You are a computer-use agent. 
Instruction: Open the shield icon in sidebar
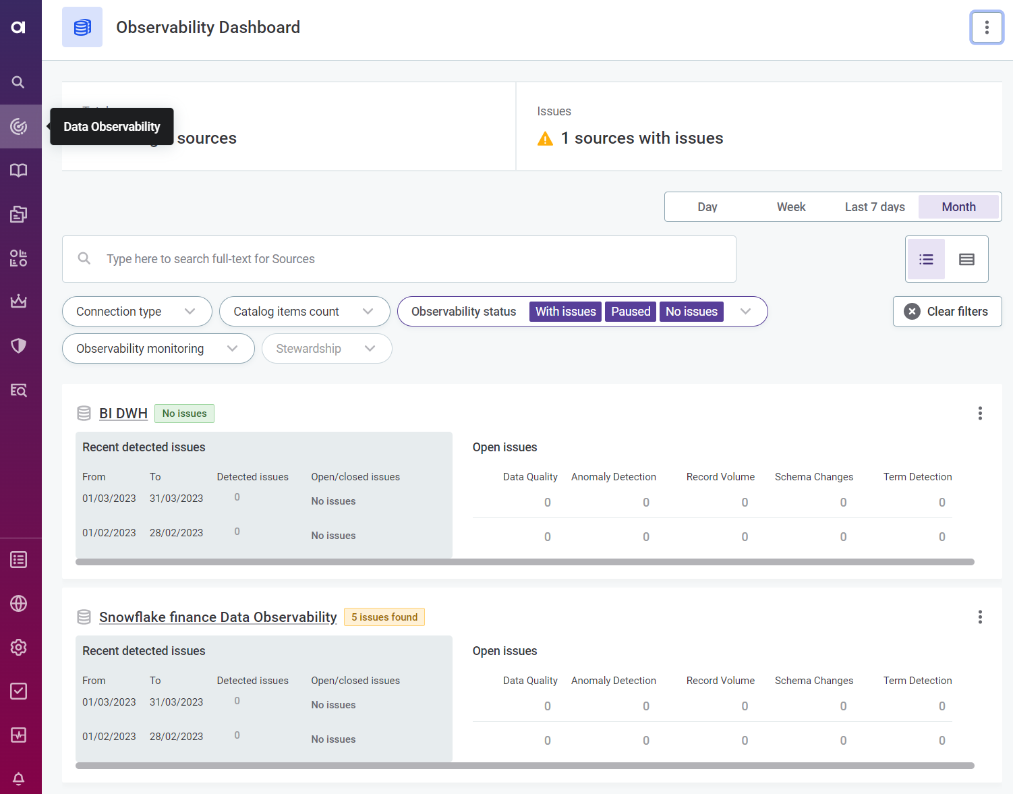coord(18,346)
